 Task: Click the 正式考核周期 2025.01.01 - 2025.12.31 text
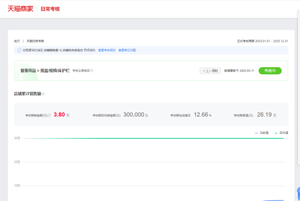pyautogui.click(x=262, y=41)
